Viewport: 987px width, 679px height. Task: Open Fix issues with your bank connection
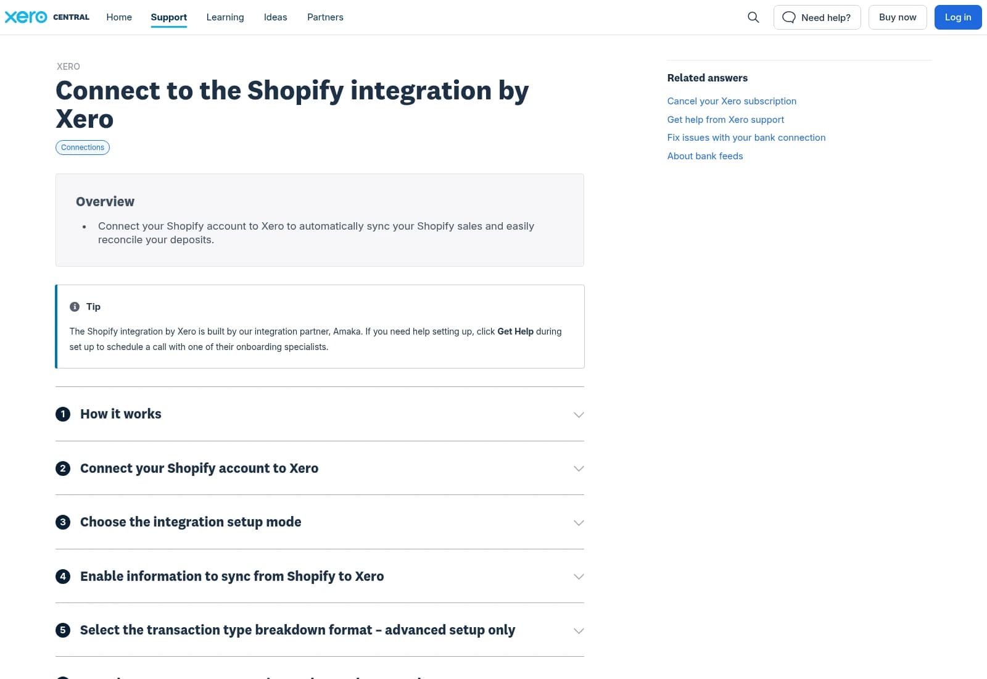746,138
